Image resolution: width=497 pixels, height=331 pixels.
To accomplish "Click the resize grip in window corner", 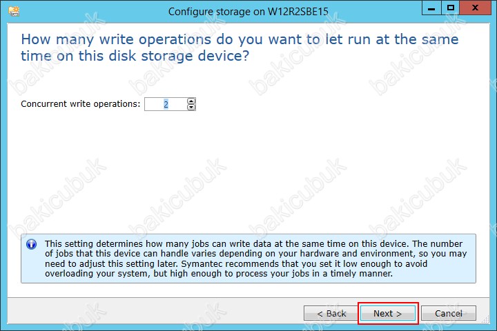I will pos(485,319).
